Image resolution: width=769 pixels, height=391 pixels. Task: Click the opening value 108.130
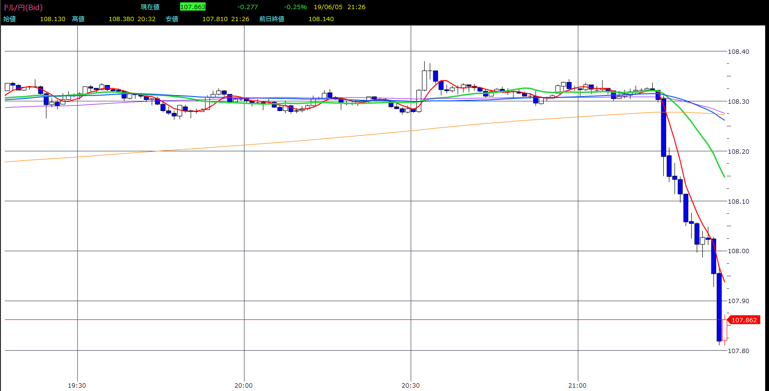52,19
